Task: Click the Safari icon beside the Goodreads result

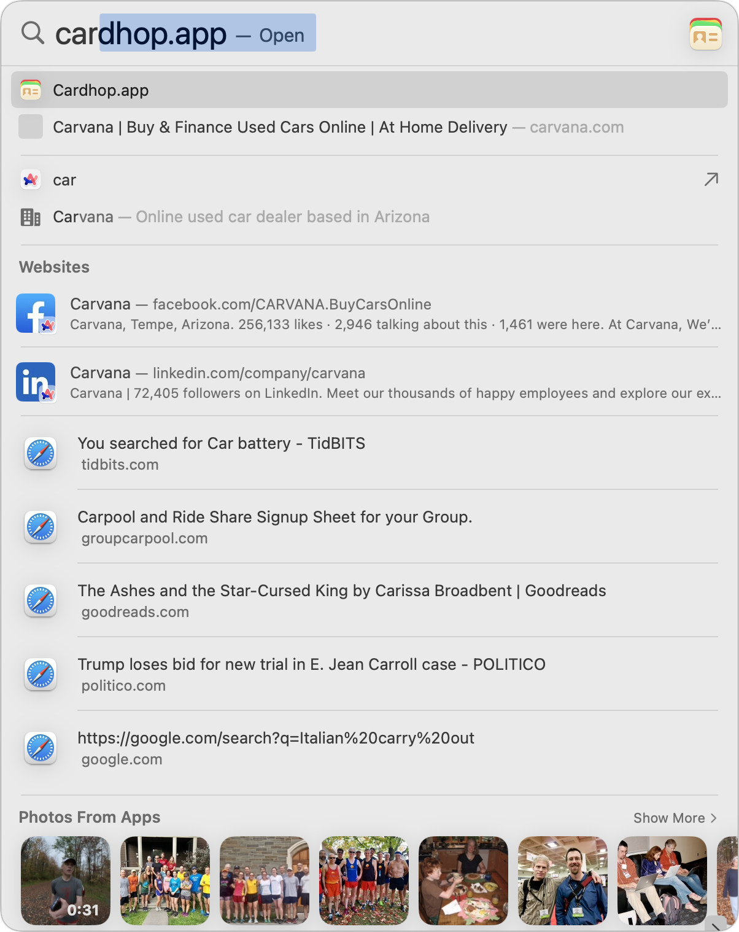Action: pos(41,600)
